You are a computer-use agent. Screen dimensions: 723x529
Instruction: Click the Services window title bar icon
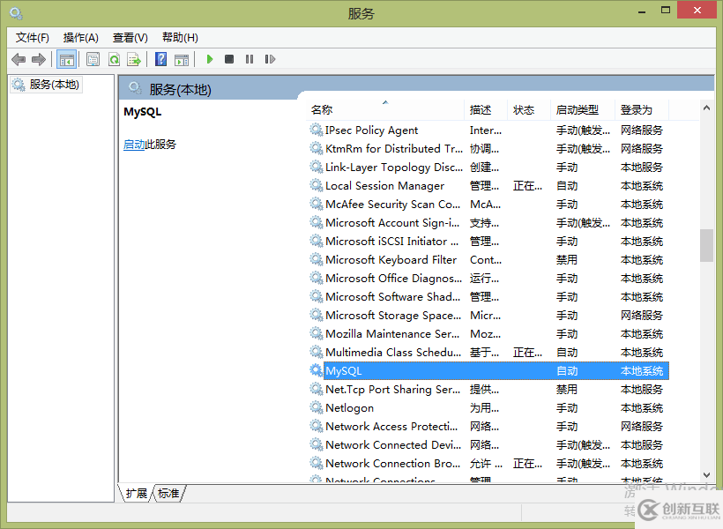(16, 13)
